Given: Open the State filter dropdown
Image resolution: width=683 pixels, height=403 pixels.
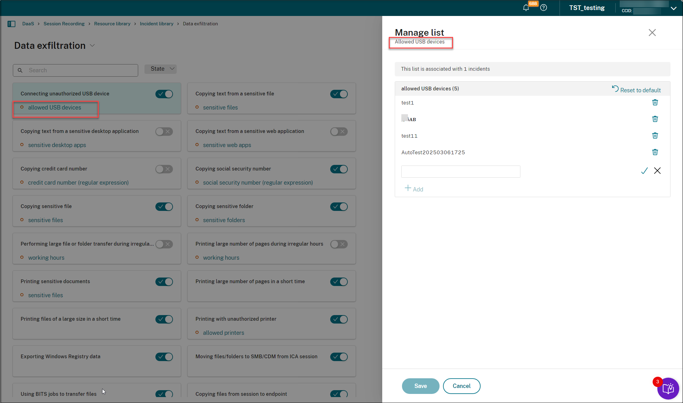Looking at the screenshot, I should click(160, 69).
